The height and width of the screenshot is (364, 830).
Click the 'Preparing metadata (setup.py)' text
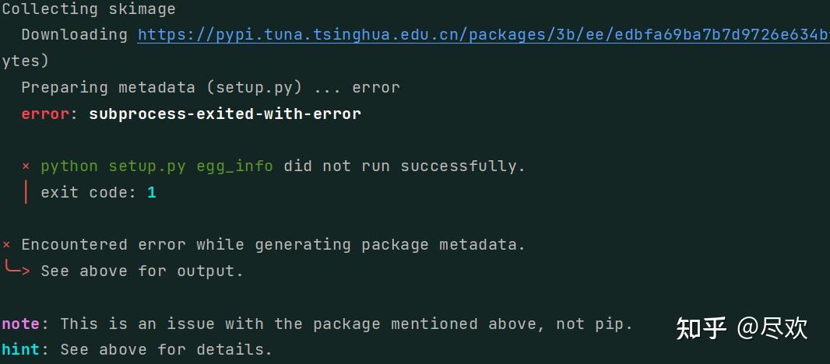click(161, 88)
